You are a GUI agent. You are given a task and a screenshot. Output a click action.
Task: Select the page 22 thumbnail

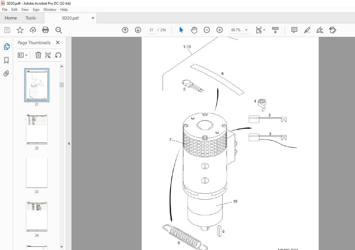tap(37, 129)
